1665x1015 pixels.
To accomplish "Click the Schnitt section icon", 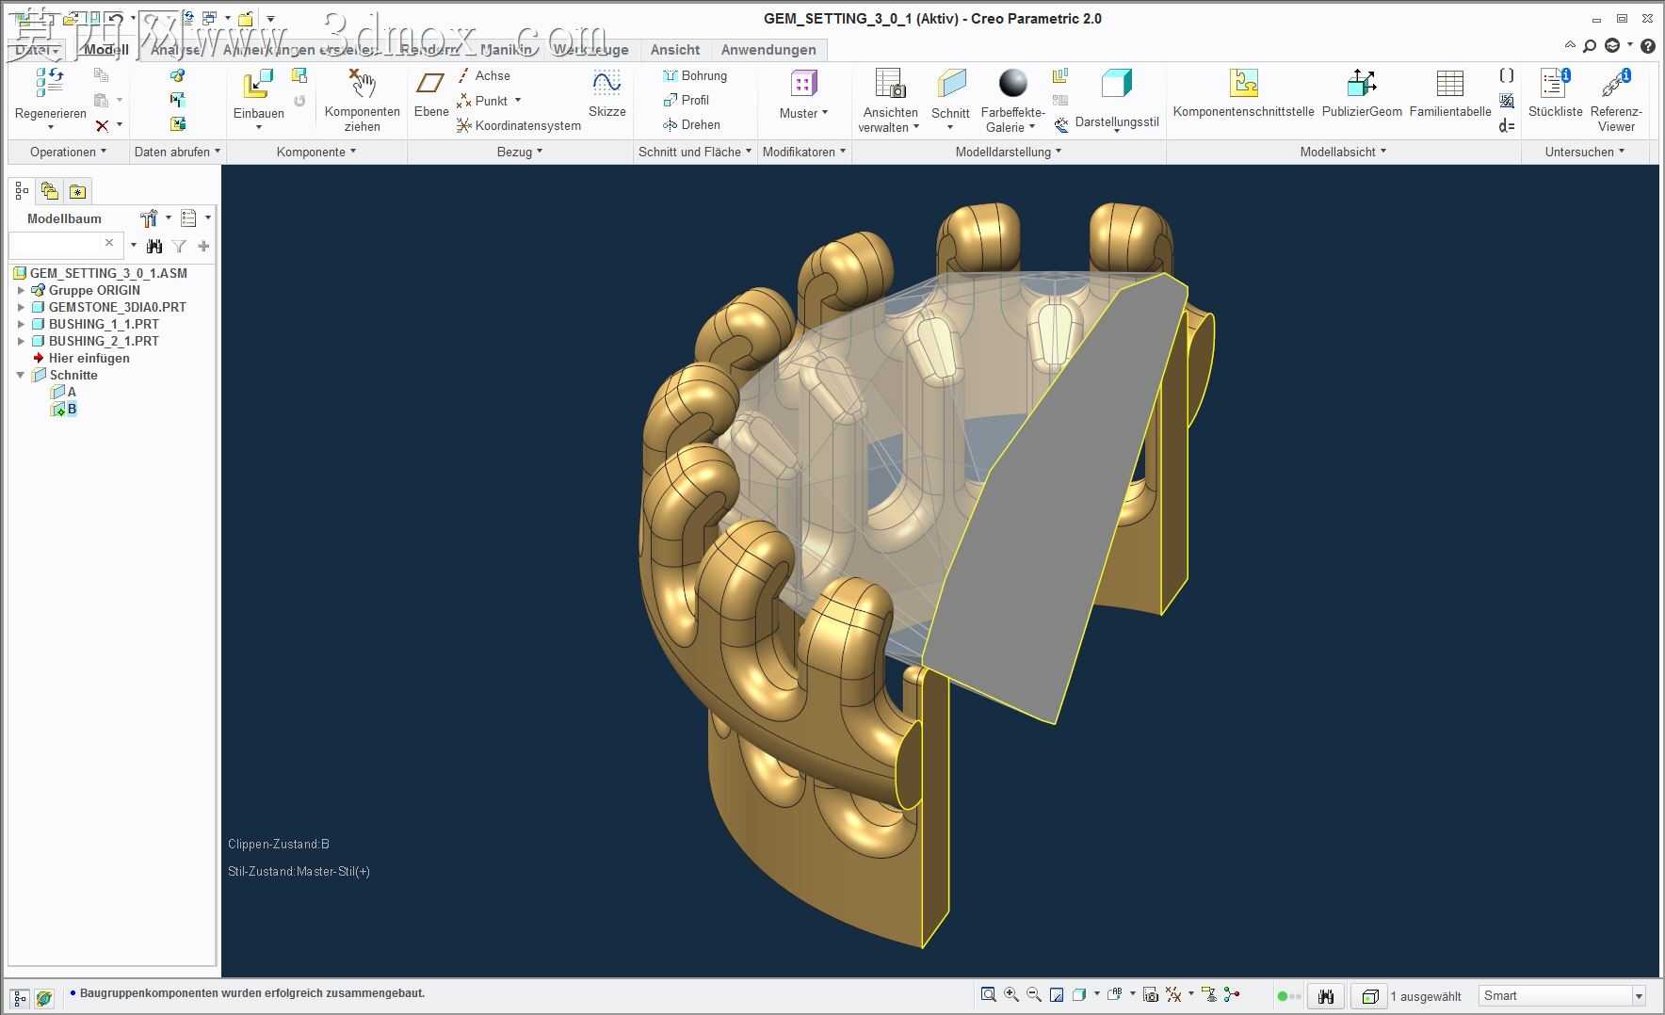I will pyautogui.click(x=951, y=83).
